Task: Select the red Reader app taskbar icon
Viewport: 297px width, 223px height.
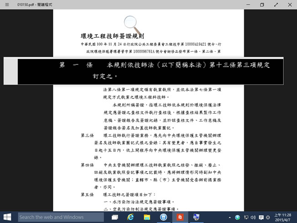Action: point(180,217)
